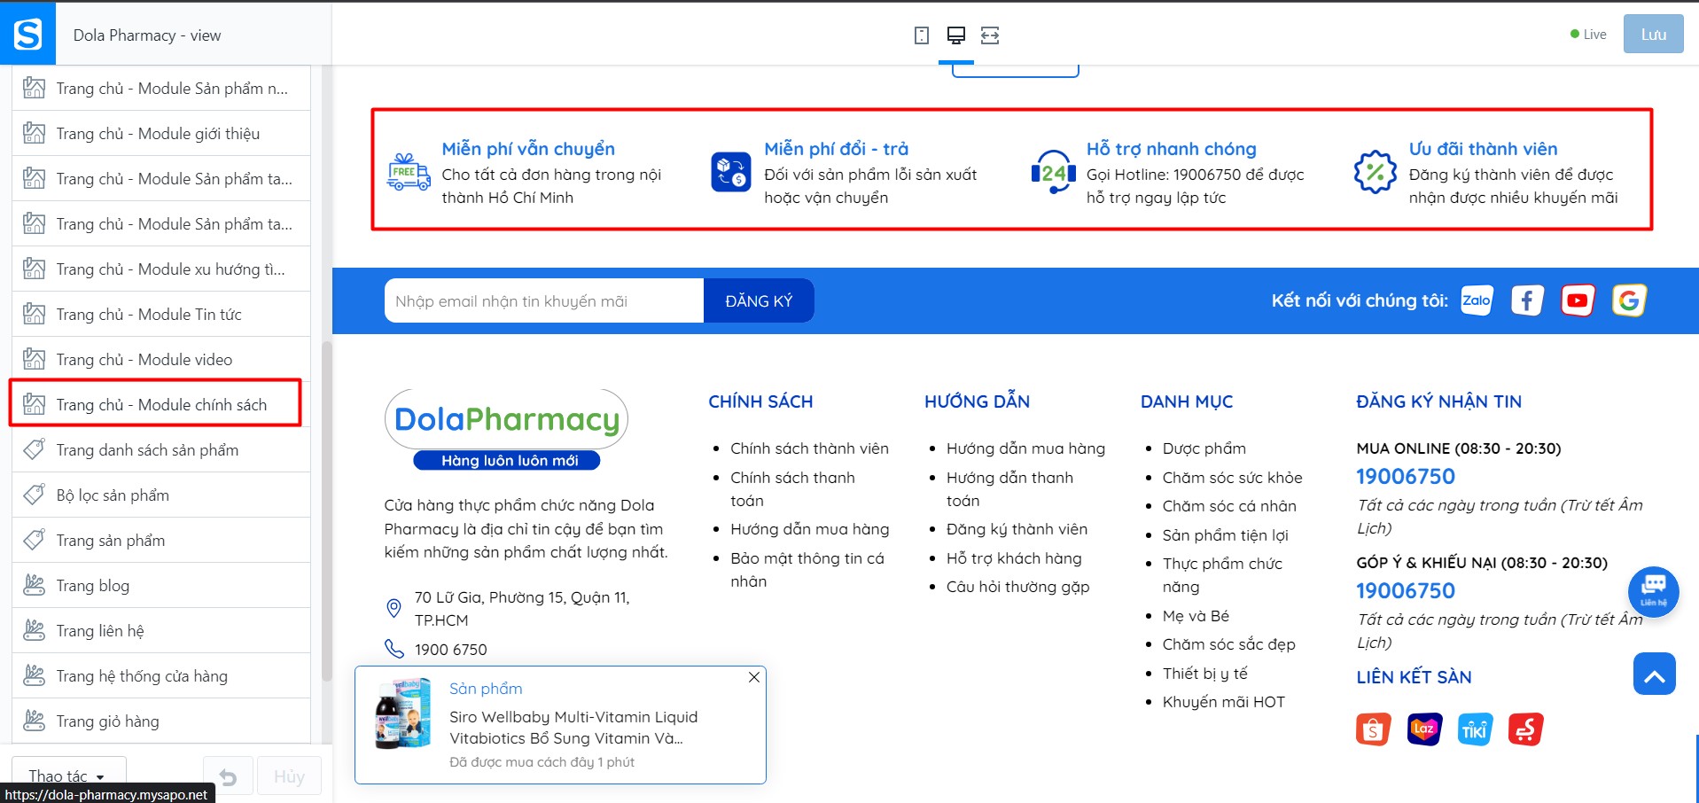Viewport: 1699px width, 803px height.
Task: Select Trang chủ - Module Tin tức
Action: (x=161, y=314)
